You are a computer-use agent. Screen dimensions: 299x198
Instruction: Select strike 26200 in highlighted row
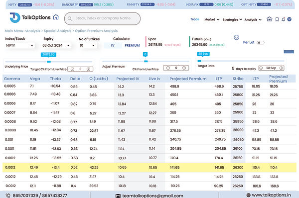pos(238,167)
